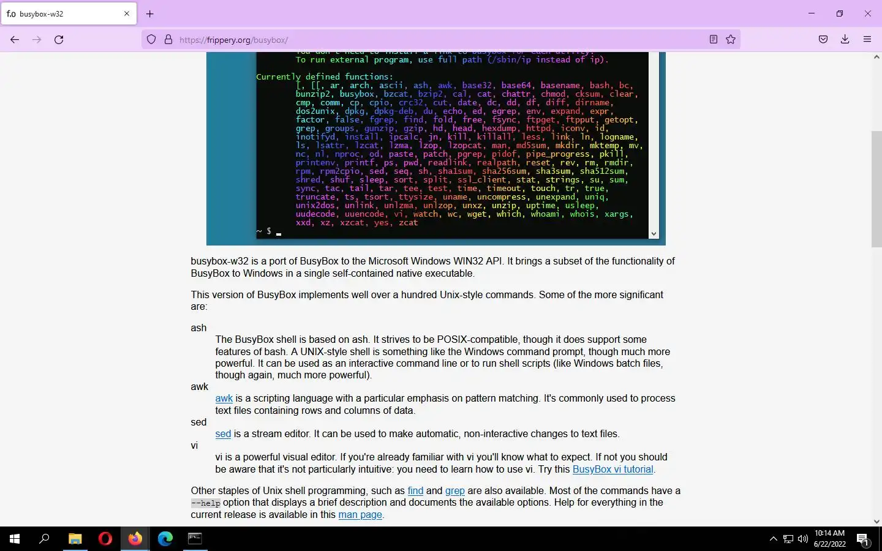Click the terminal screenshot image

(436, 148)
